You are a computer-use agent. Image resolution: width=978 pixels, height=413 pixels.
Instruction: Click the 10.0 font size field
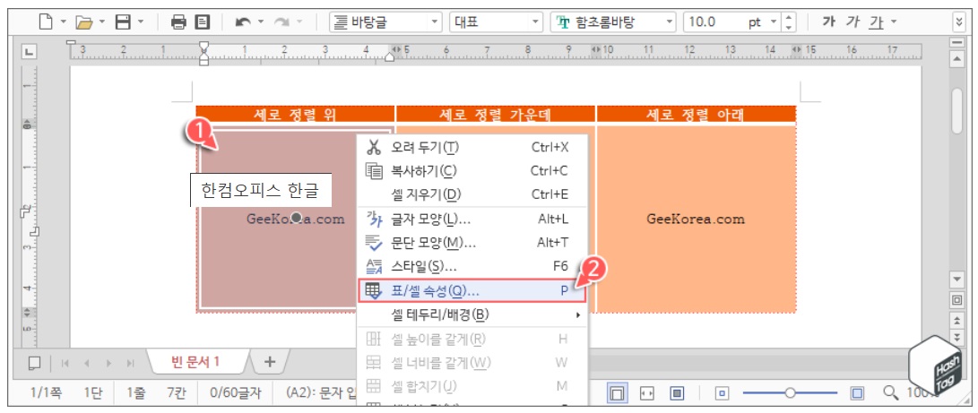coord(714,22)
